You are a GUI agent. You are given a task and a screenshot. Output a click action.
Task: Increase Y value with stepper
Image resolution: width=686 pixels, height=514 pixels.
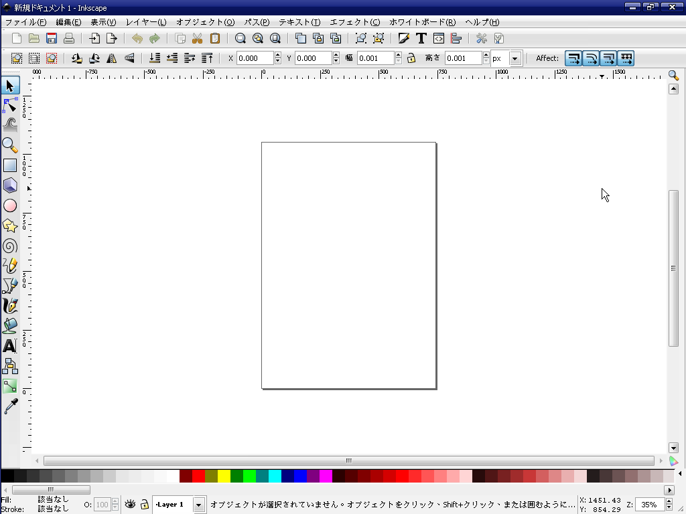pyautogui.click(x=336, y=55)
